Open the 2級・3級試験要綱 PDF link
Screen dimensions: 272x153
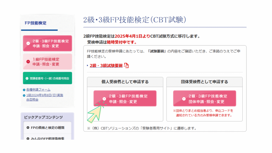(106, 66)
